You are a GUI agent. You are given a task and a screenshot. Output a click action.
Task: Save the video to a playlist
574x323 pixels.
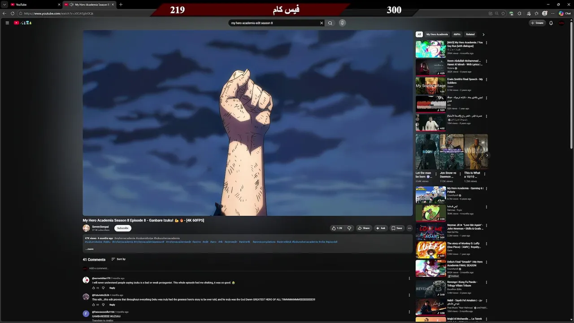(397, 228)
